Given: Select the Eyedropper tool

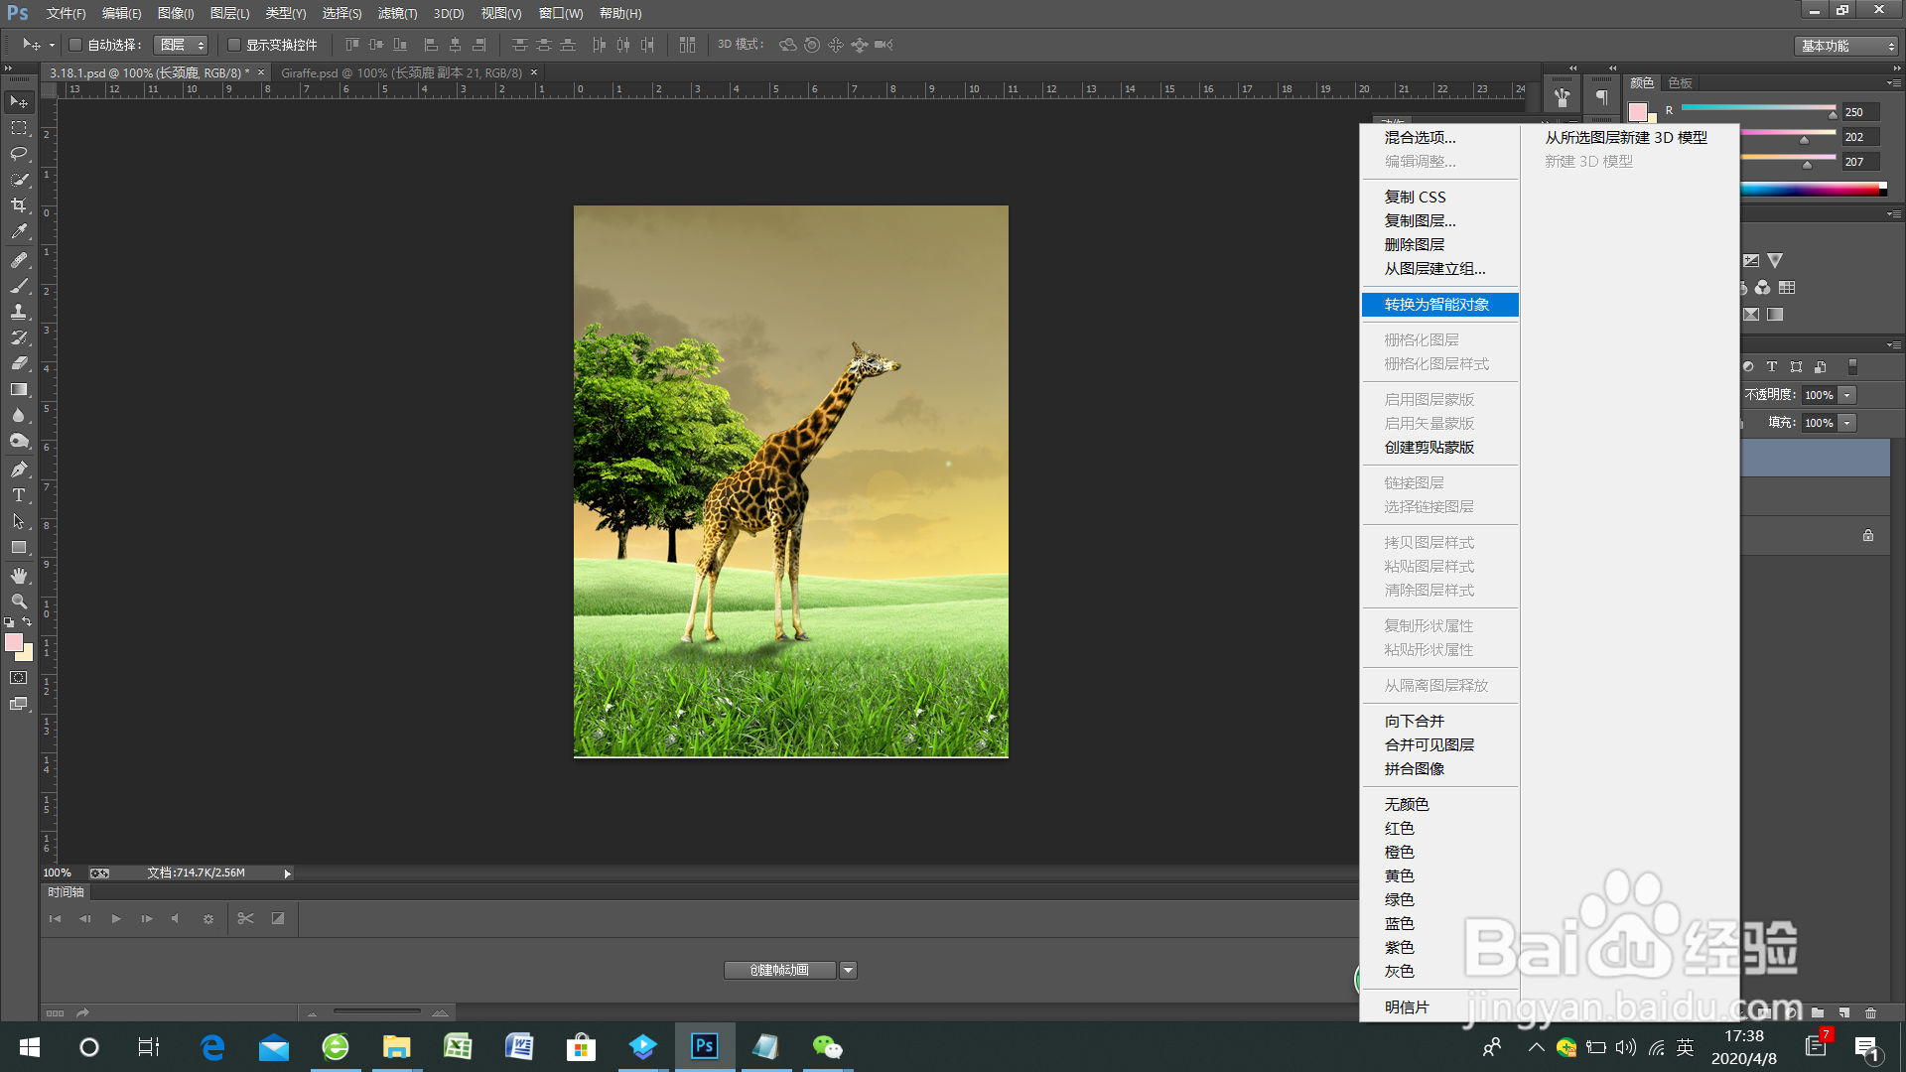Looking at the screenshot, I should pyautogui.click(x=19, y=231).
